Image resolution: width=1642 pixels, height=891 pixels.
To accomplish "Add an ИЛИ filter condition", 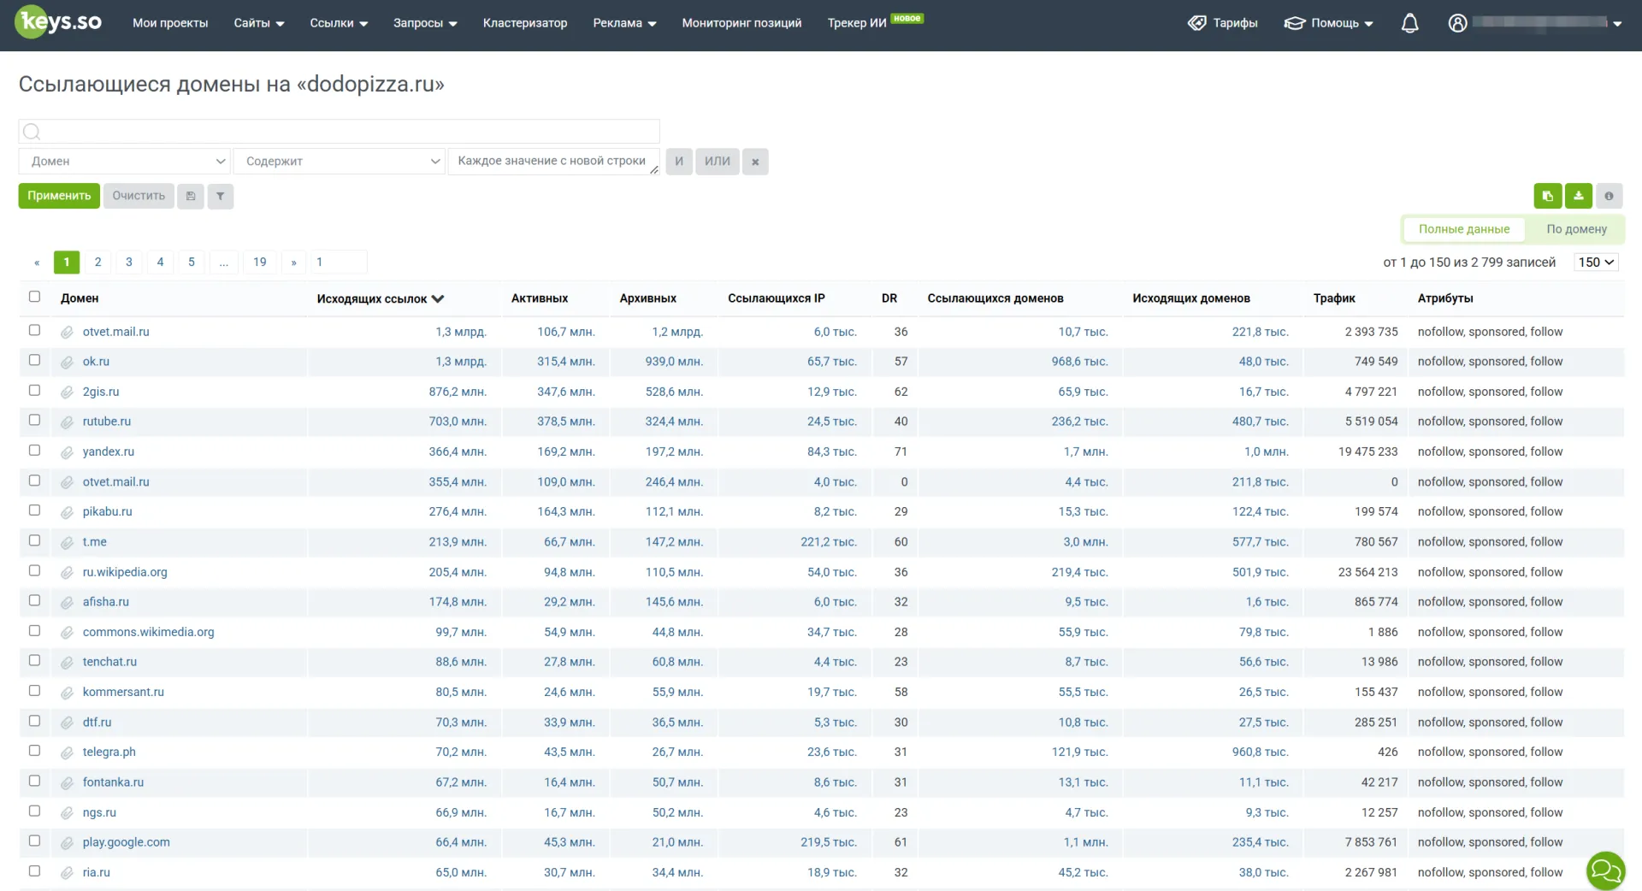I will 718,162.
